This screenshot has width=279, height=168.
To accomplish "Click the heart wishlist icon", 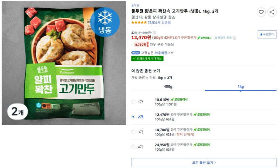I will [x=261, y=12].
